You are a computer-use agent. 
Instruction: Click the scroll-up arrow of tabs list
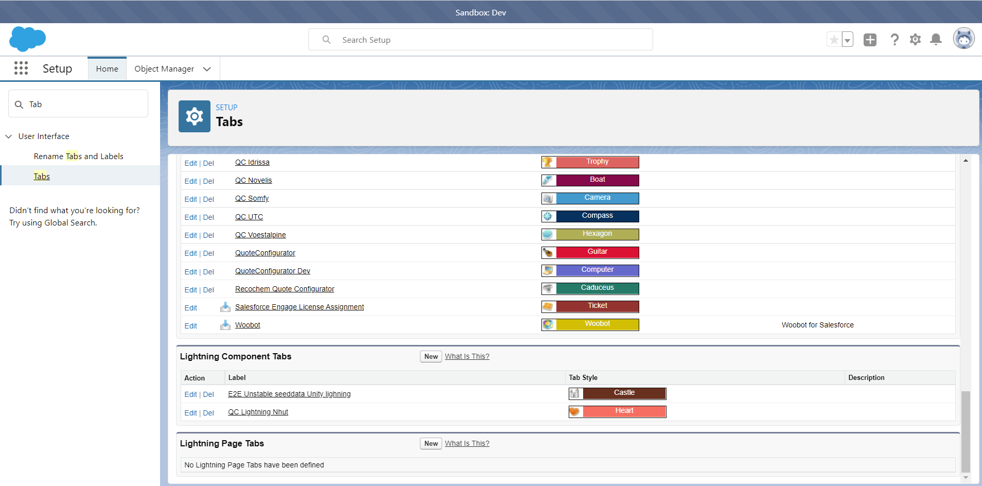tap(966, 161)
